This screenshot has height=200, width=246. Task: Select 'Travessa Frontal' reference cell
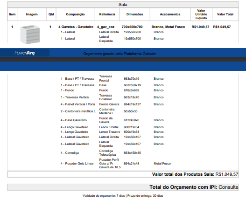pyautogui.click(x=105, y=78)
